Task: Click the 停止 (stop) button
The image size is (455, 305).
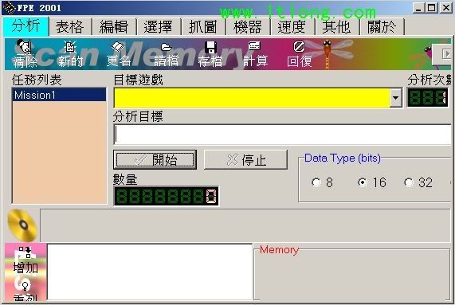Action: [x=245, y=160]
